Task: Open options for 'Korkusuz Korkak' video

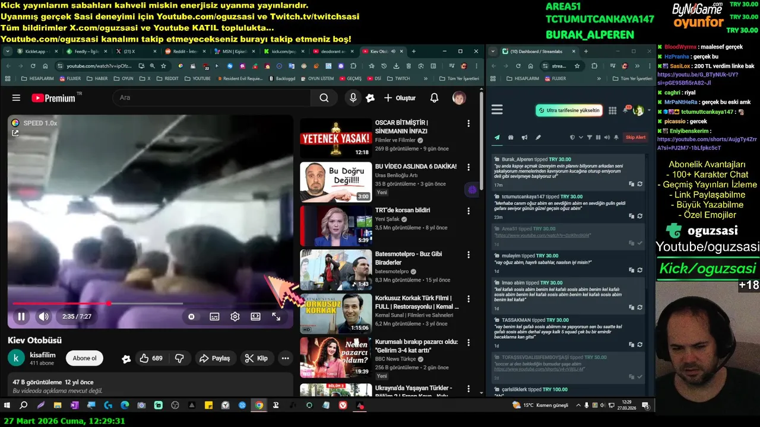Action: (x=468, y=299)
